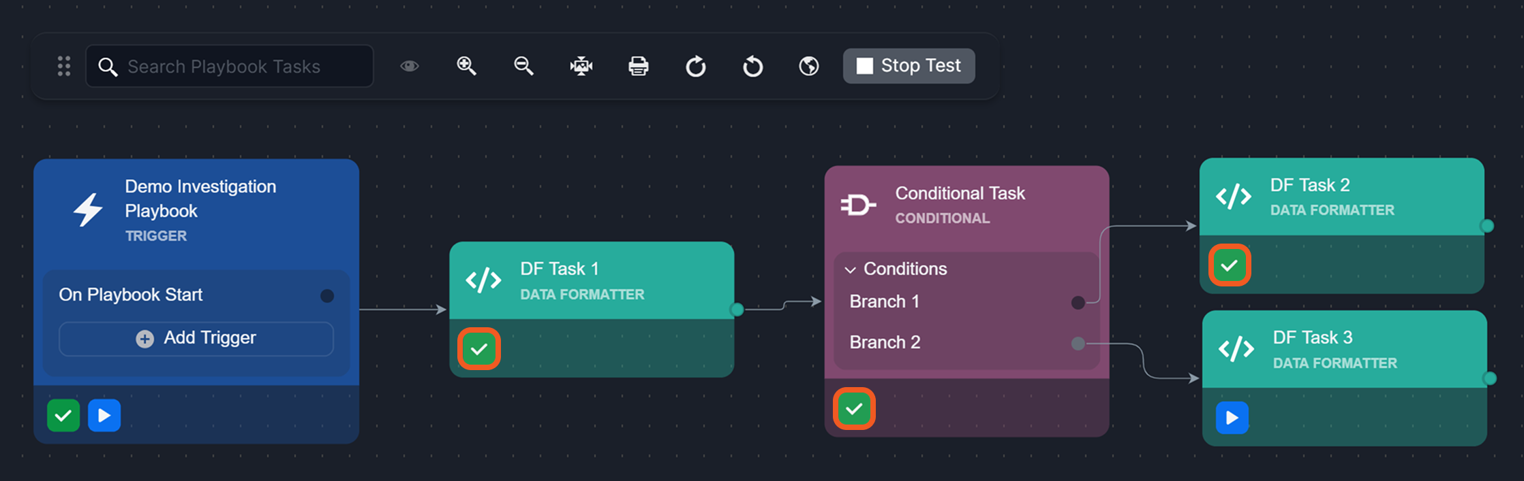Click the Search Playbook Tasks field
Viewport: 1524px width, 481px height.
click(x=230, y=67)
